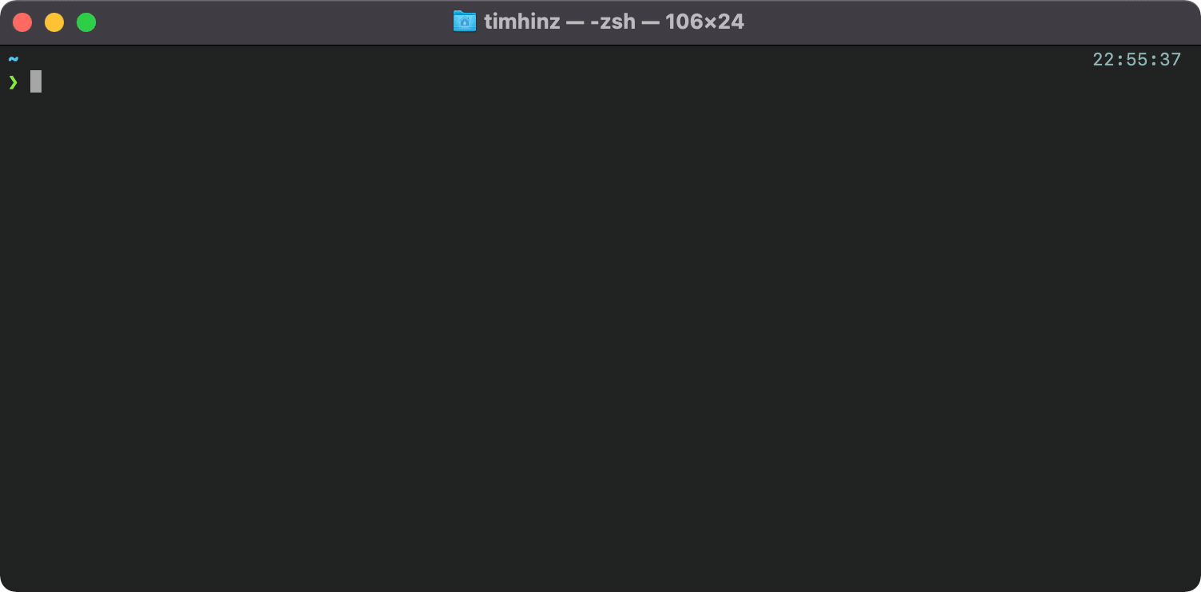Click the minutes value 55 in timestamp
Image resolution: width=1201 pixels, height=592 pixels.
pyautogui.click(x=1136, y=60)
